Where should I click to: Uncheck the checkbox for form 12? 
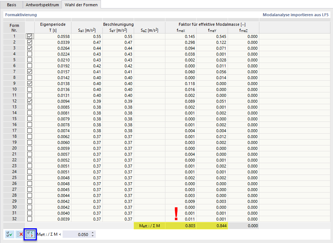[30, 101]
